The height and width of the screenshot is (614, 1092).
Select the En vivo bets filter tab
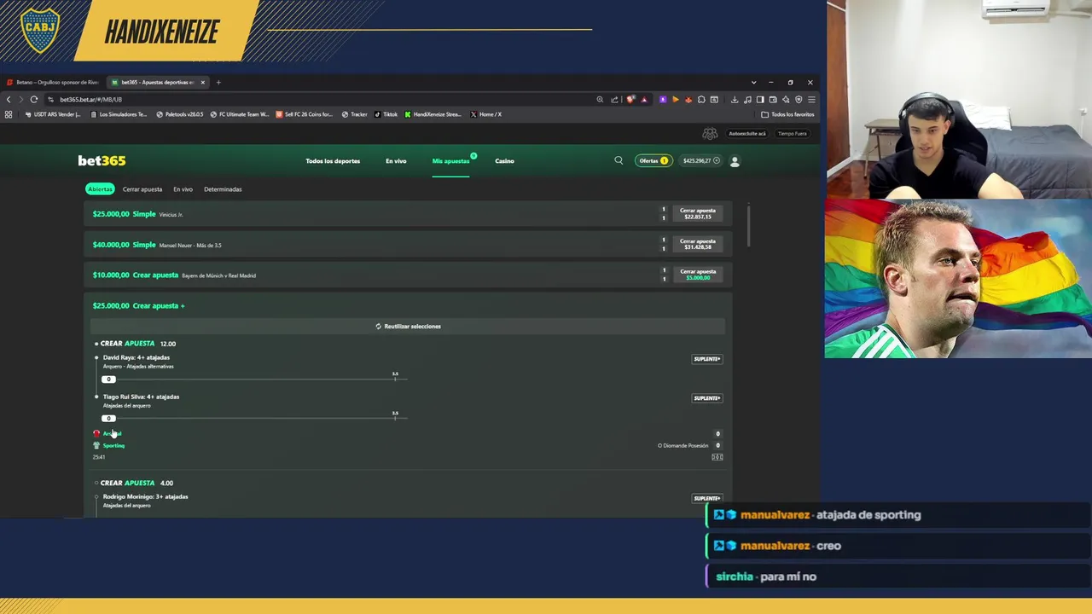click(183, 189)
